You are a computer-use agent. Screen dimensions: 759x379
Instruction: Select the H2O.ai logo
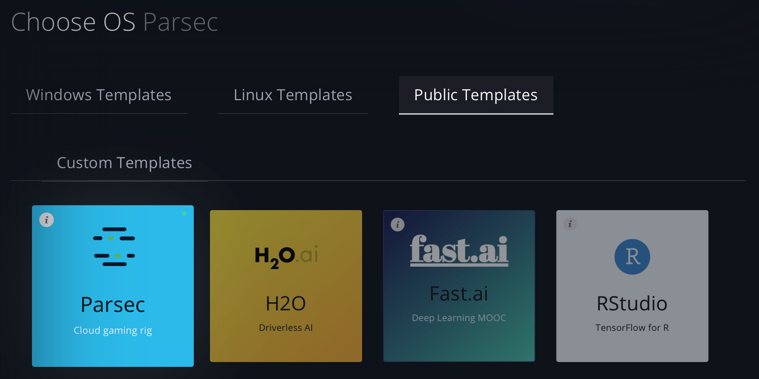tap(286, 256)
